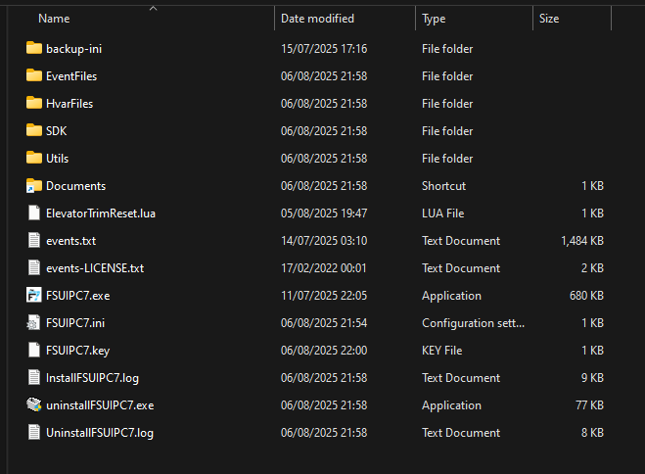Select the InstallFSUIPC7.log file name

(92, 378)
